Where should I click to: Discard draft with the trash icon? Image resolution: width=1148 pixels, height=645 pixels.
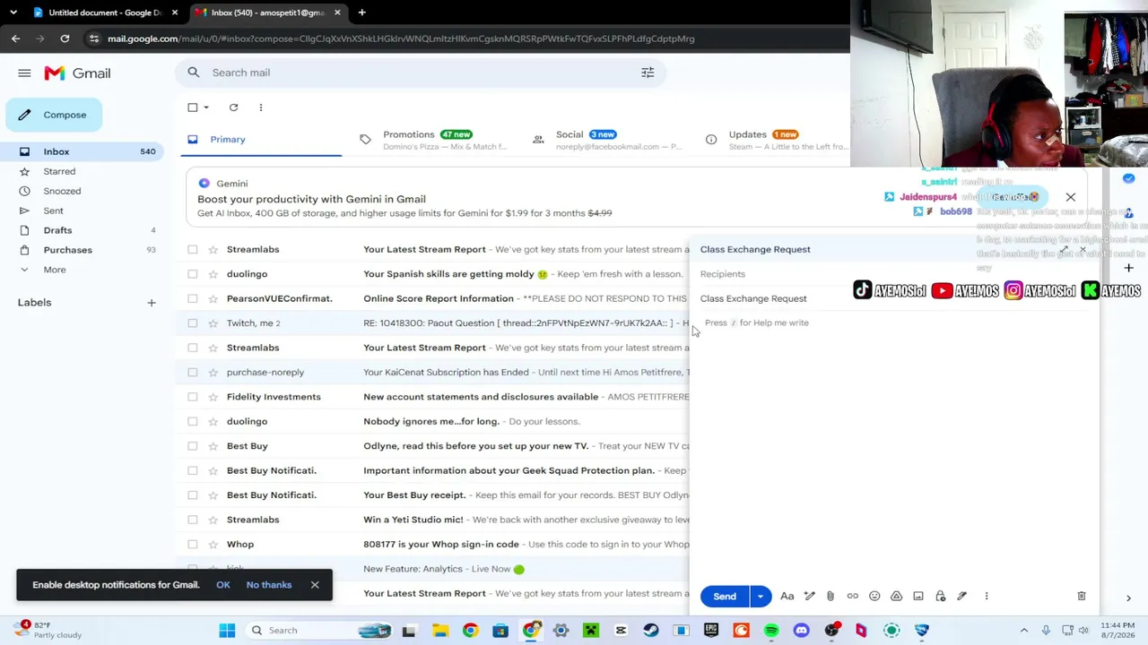click(x=1082, y=596)
